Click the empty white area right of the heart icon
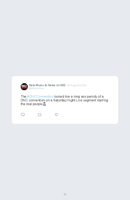 pyautogui.click(x=87, y=115)
